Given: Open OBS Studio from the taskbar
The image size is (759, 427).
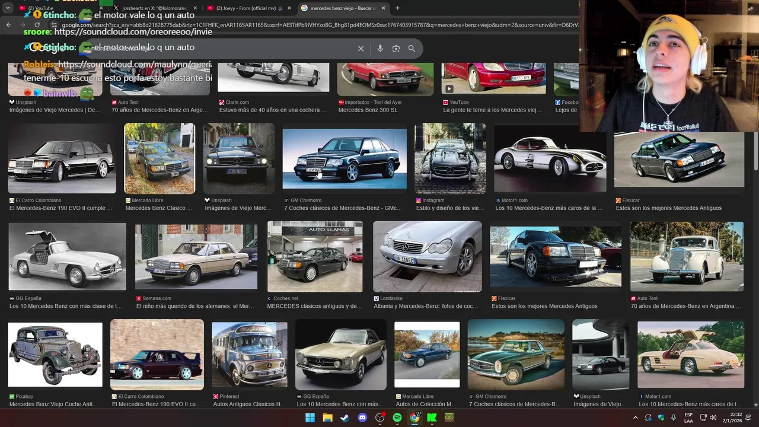Looking at the screenshot, I should click(379, 418).
